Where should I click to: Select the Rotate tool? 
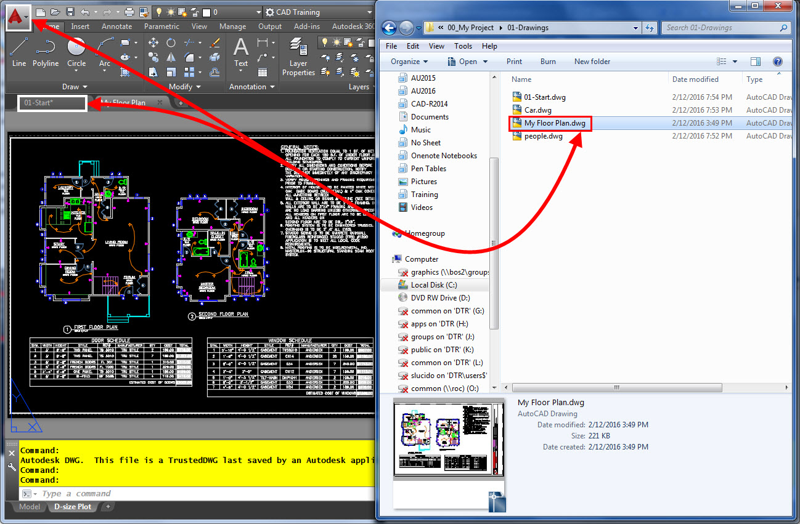171,42
